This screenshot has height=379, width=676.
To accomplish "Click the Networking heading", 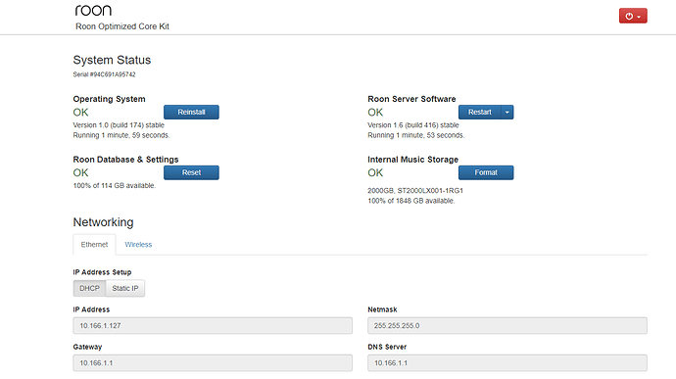I will click(x=104, y=222).
